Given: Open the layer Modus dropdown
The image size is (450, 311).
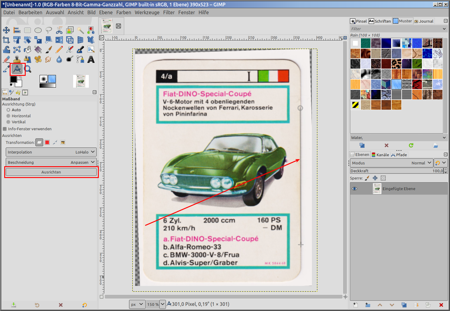Looking at the screenshot, I should pyautogui.click(x=391, y=163).
